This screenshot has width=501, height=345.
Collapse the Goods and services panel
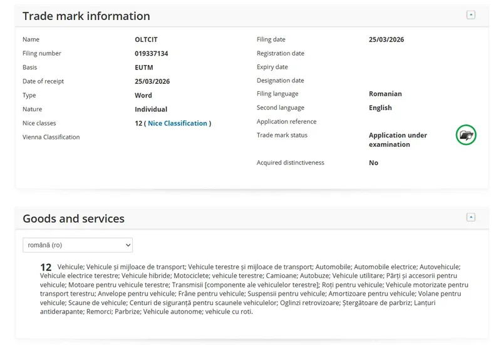(x=471, y=217)
